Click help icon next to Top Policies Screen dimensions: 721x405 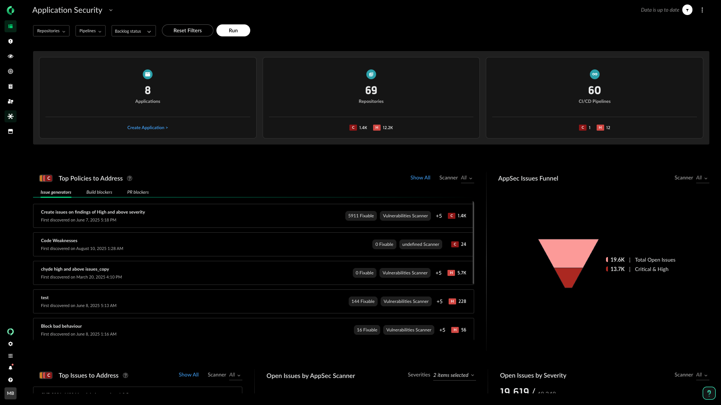pyautogui.click(x=130, y=178)
